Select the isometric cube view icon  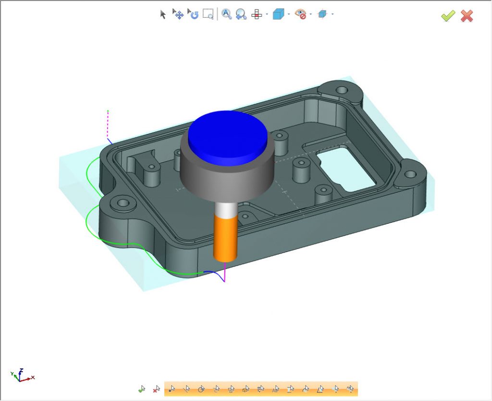point(278,14)
